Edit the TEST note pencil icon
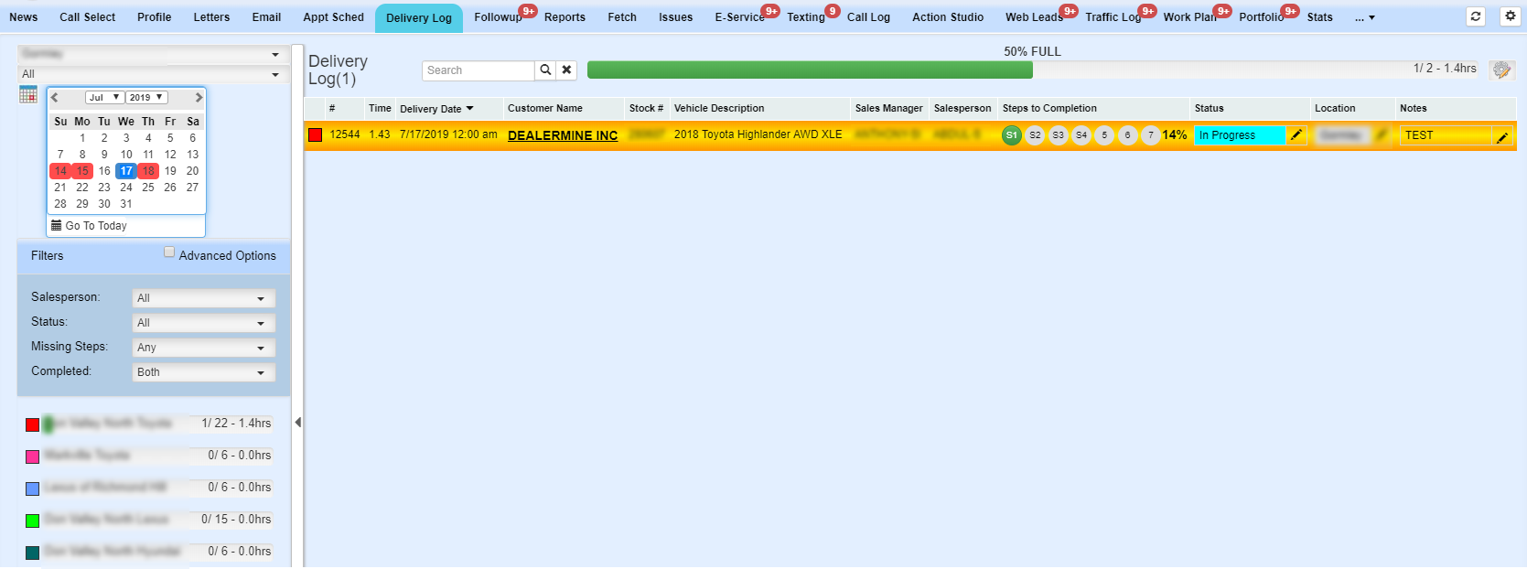Image resolution: width=1527 pixels, height=569 pixels. click(x=1502, y=136)
